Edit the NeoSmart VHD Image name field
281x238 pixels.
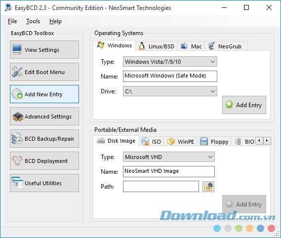pyautogui.click(x=168, y=171)
